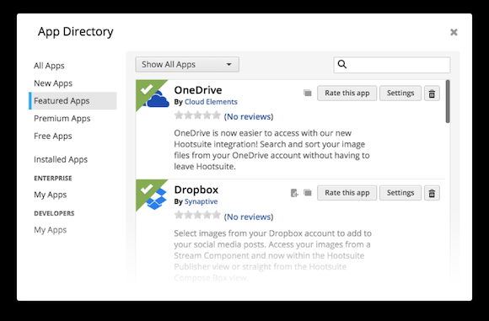Click the app search input field

click(x=392, y=65)
